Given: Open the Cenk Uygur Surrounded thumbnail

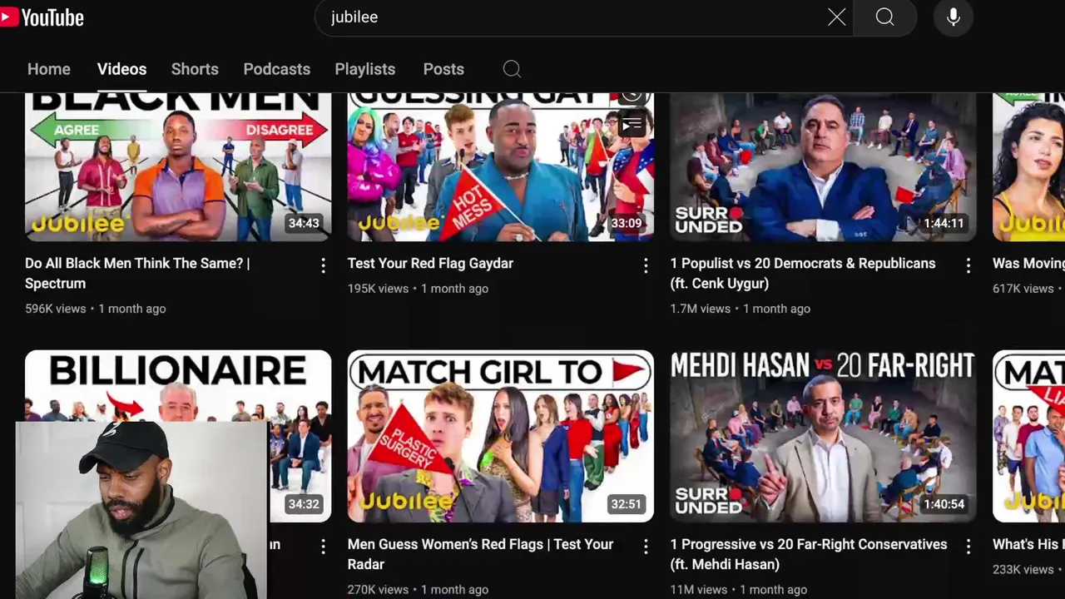Looking at the screenshot, I should coord(823,167).
